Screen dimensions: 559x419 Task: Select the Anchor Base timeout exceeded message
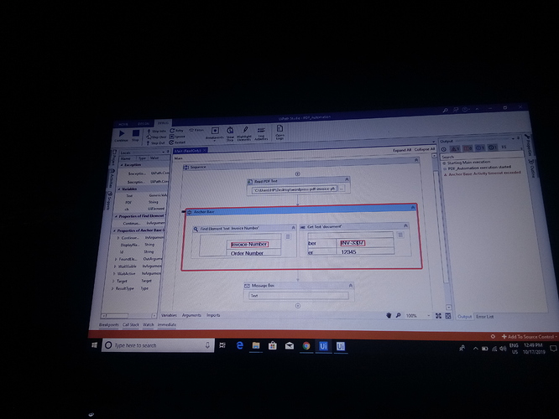[x=483, y=173]
